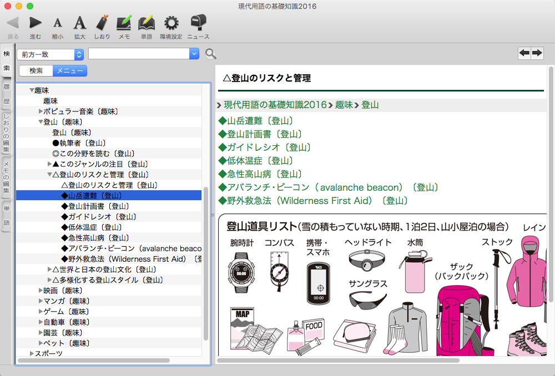Viewport: 555px width, 376px height.
Task: Switch to 検索 segment mode
Action: [36, 70]
